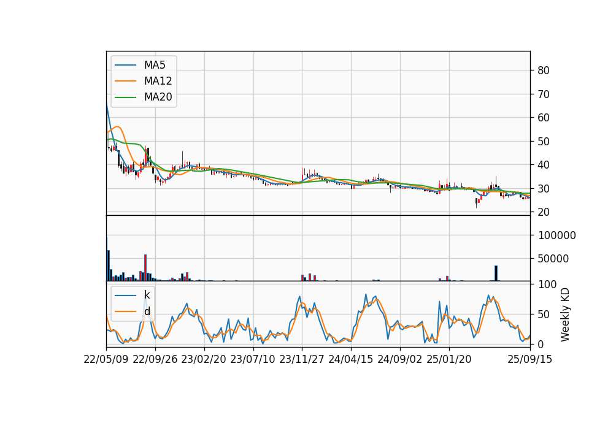Viewport: 589px width, 423px height.
Task: Click the 25/01/20 date axis label
Action: 449,359
